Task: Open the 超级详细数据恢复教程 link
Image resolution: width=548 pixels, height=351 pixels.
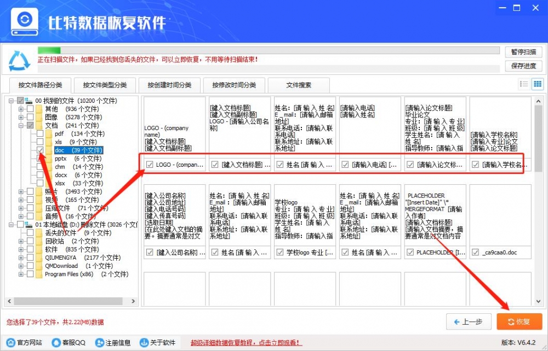Action: tap(247, 343)
